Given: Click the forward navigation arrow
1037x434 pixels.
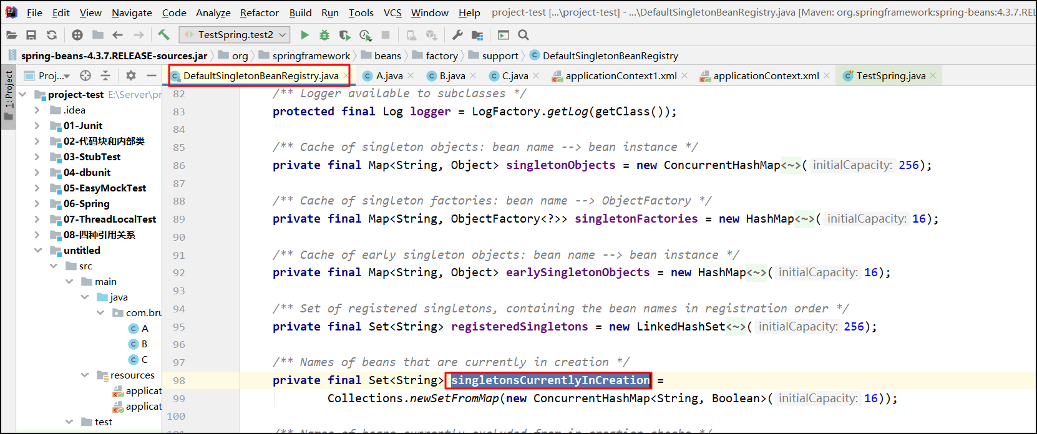Looking at the screenshot, I should pyautogui.click(x=139, y=35).
